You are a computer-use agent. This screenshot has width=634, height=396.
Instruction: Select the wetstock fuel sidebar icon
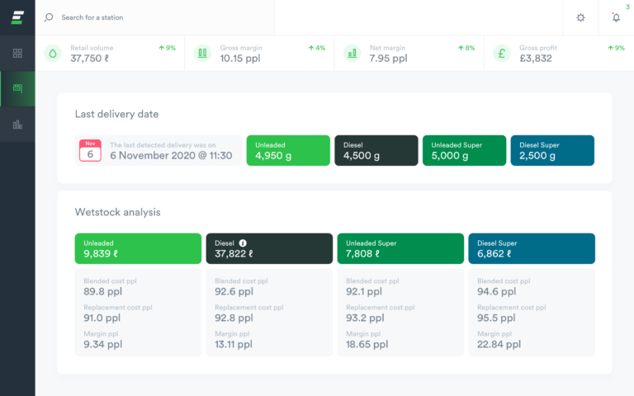coord(17,88)
